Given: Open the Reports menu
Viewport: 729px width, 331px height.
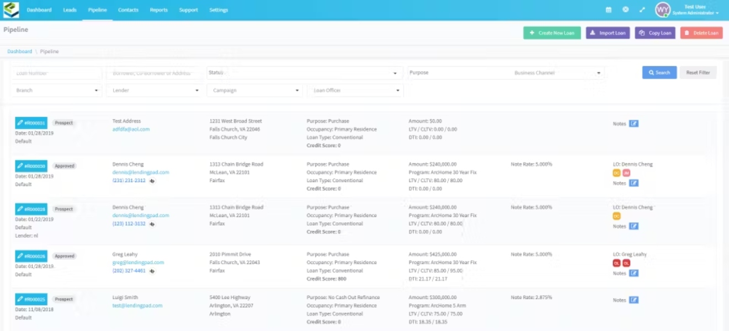Looking at the screenshot, I should [158, 10].
